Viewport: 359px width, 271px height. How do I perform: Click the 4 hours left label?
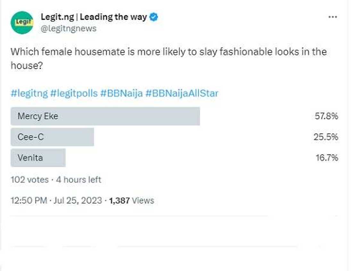pyautogui.click(x=79, y=180)
